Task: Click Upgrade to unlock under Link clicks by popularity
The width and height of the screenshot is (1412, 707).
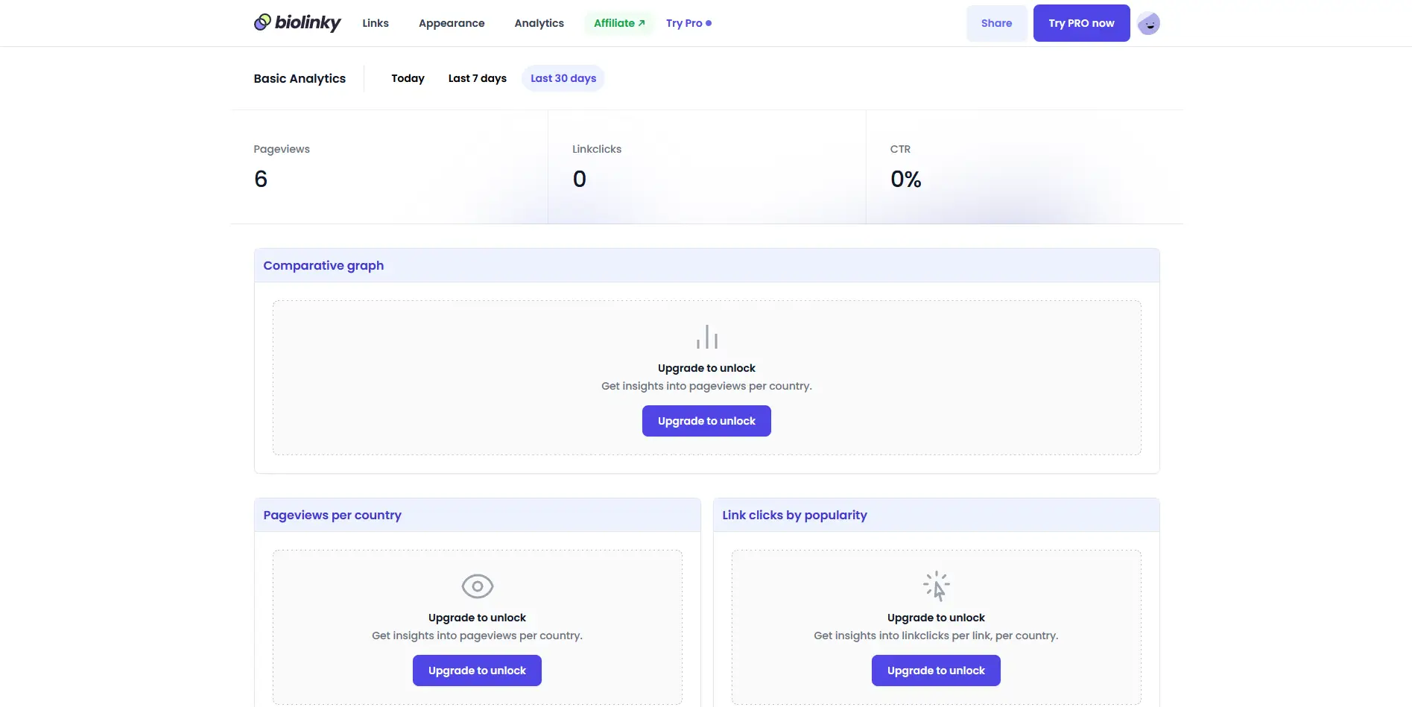Action: click(x=936, y=670)
